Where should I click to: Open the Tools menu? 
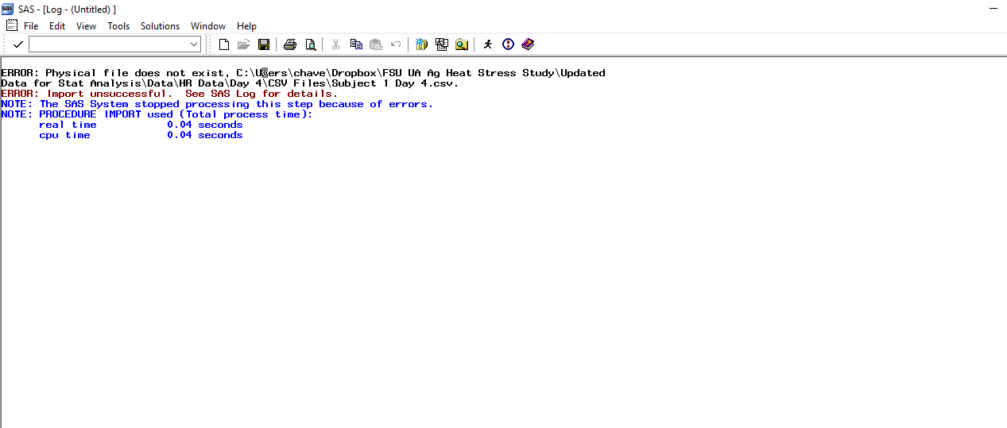coord(118,26)
